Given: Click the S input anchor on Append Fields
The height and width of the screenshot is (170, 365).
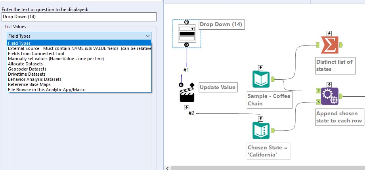Looking at the screenshot, I should click(318, 101).
